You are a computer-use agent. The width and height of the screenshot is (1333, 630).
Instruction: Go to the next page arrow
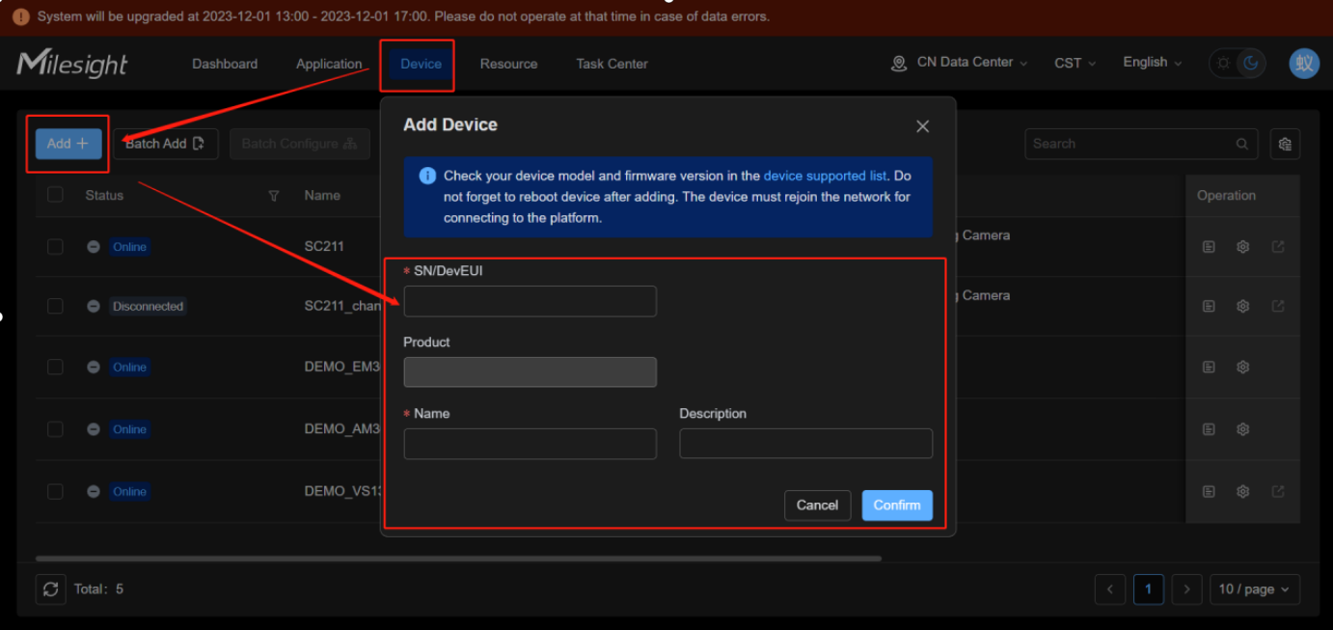[1186, 589]
